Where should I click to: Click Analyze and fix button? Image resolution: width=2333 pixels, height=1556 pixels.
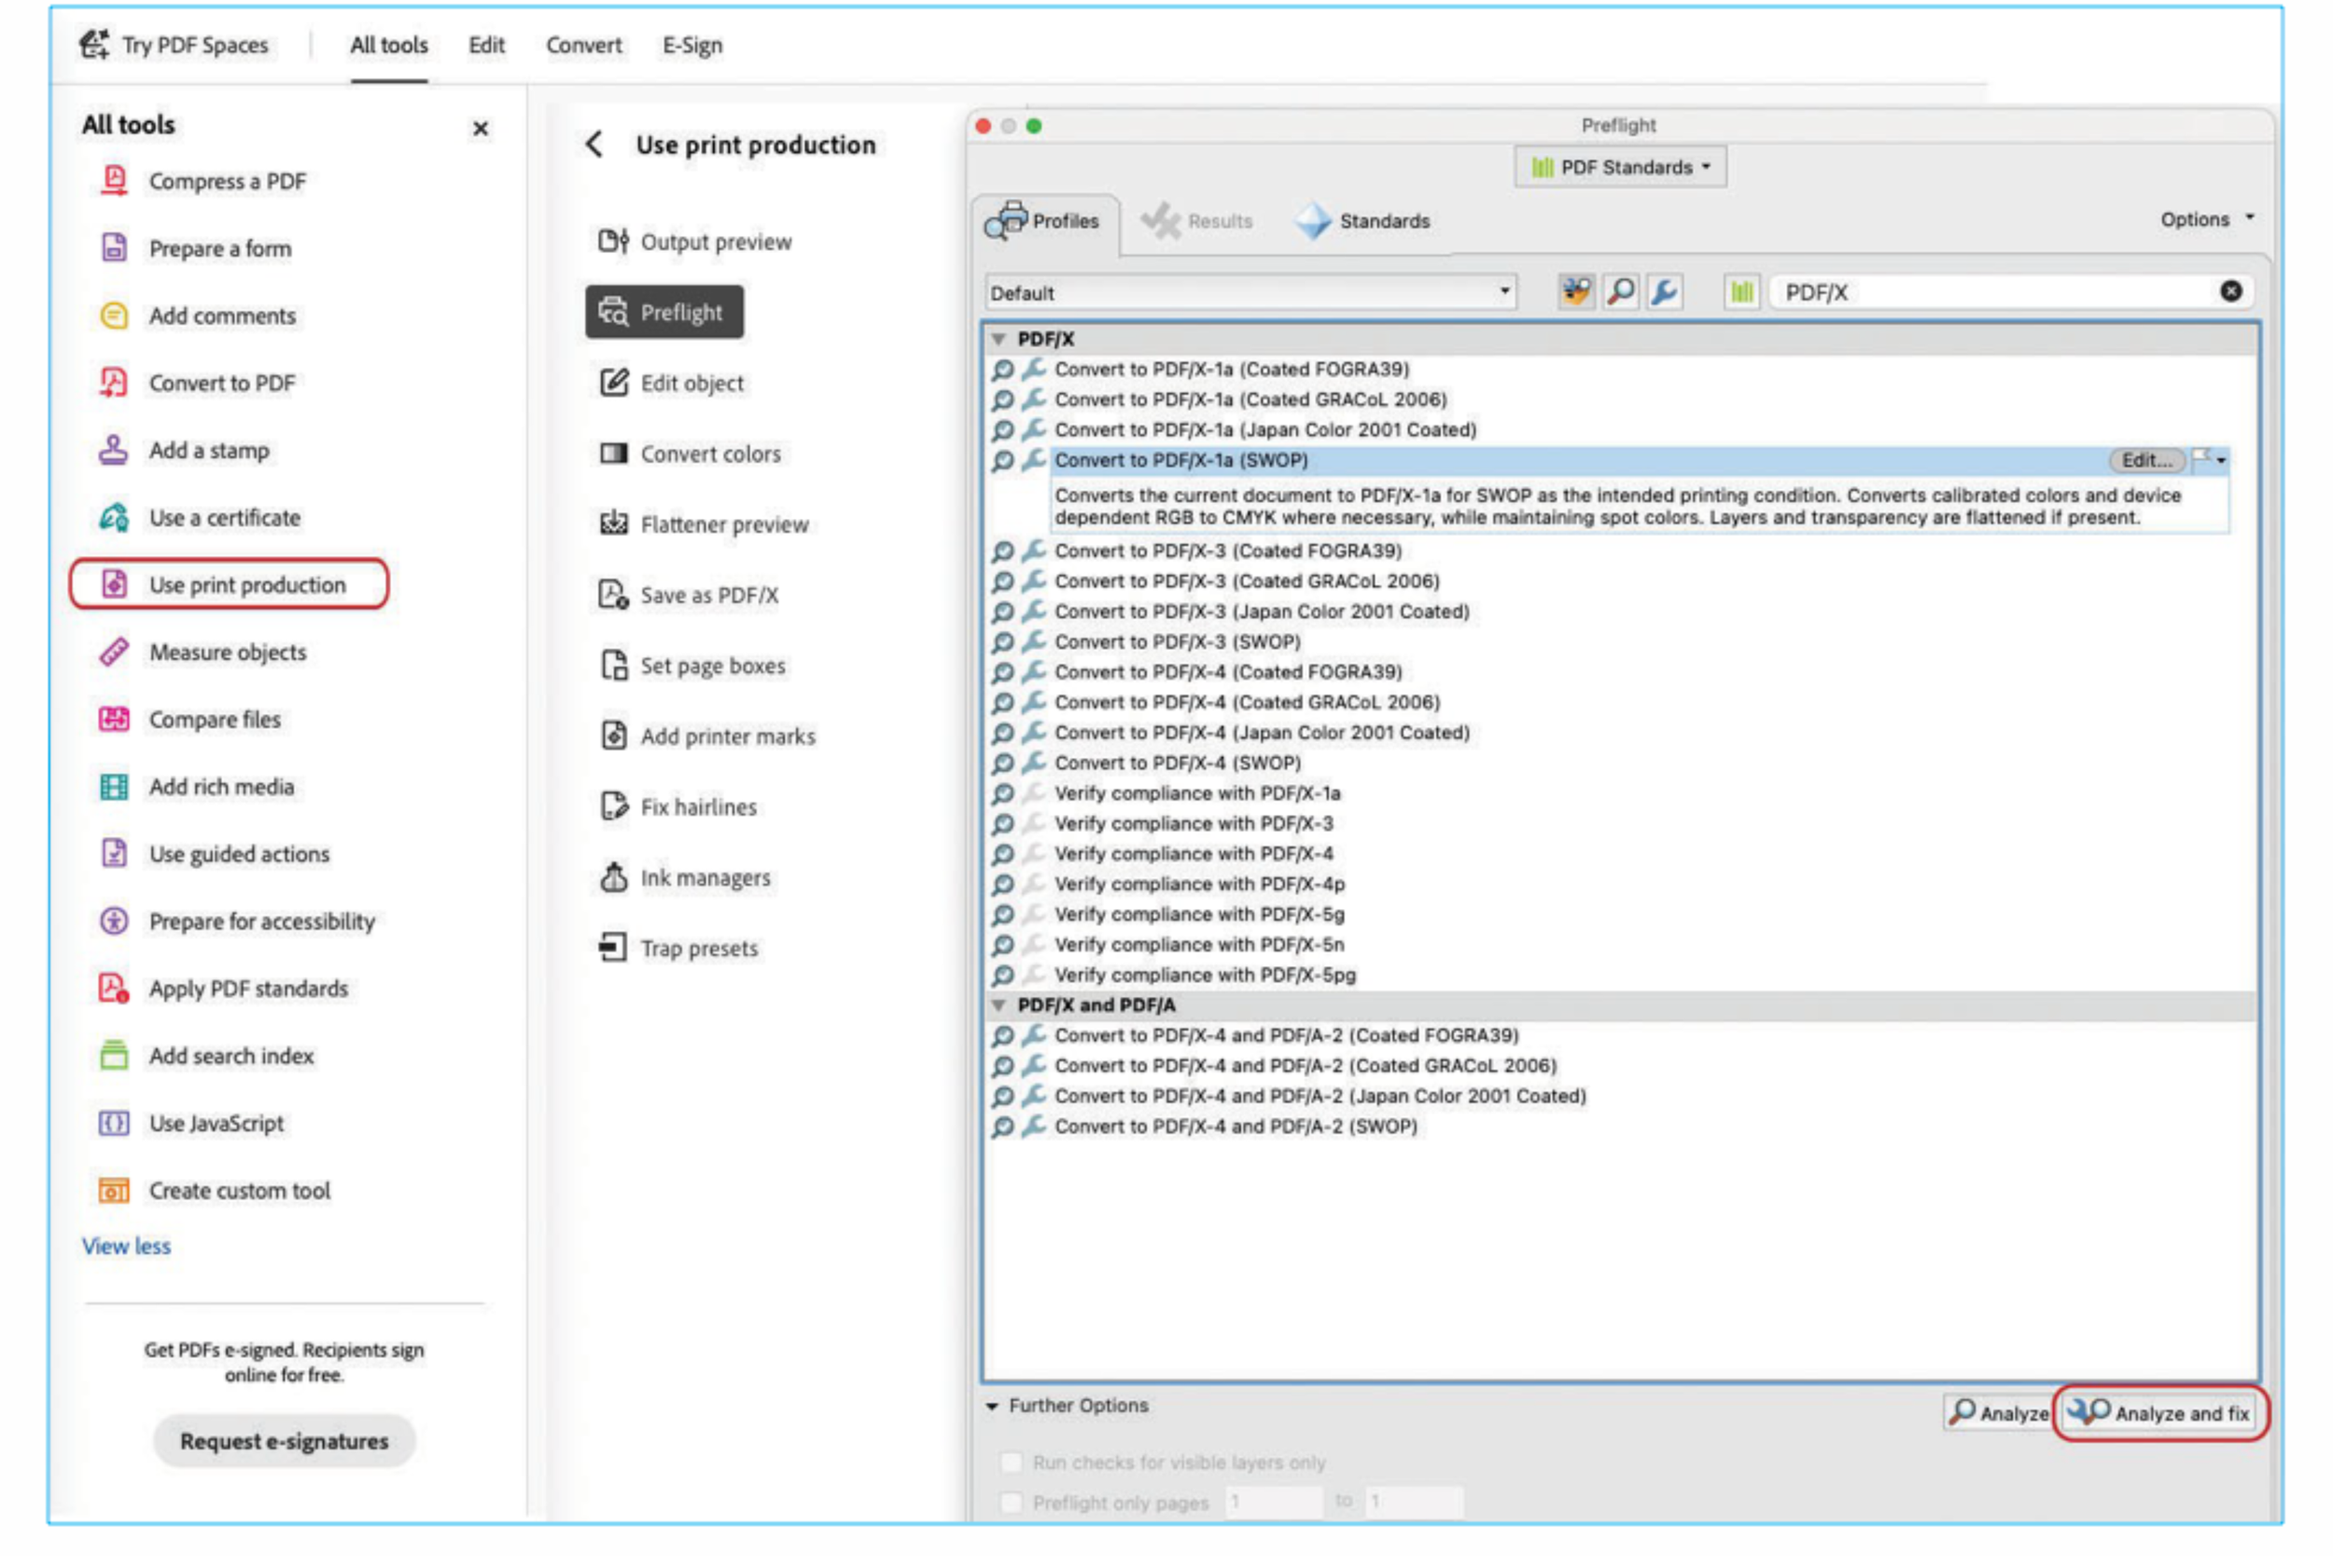(x=2160, y=1413)
